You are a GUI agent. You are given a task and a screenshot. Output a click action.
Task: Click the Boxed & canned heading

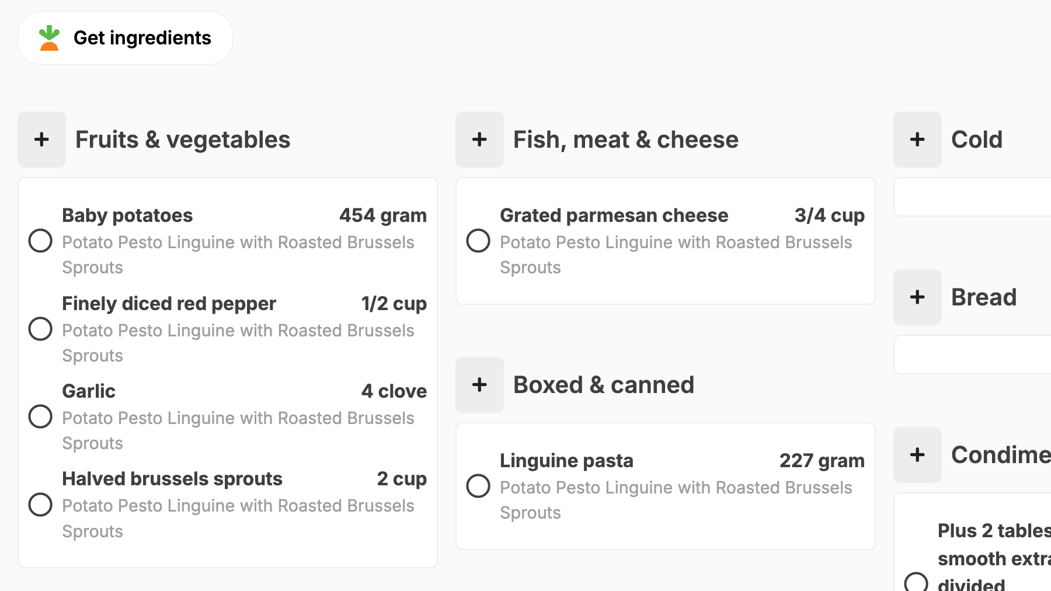(604, 385)
